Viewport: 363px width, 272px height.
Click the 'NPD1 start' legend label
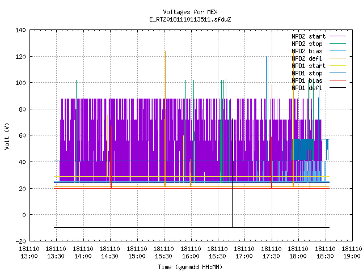309,66
